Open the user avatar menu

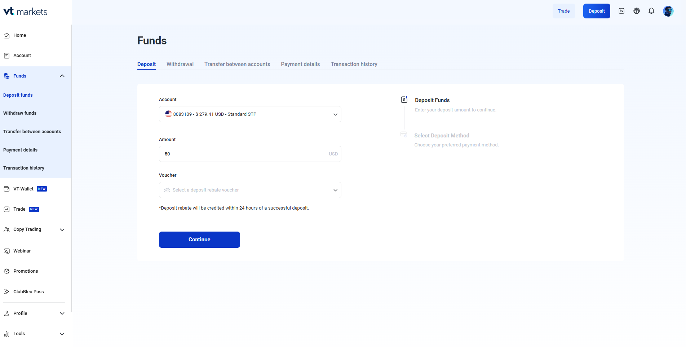(668, 11)
